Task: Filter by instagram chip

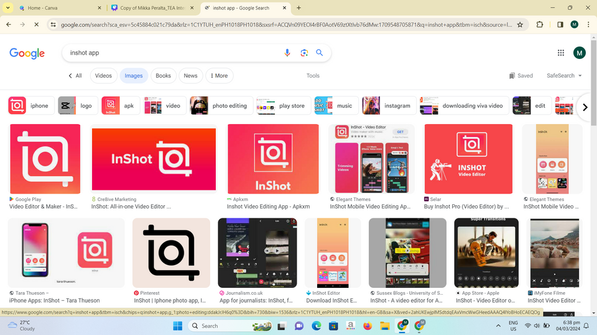Action: (x=389, y=105)
